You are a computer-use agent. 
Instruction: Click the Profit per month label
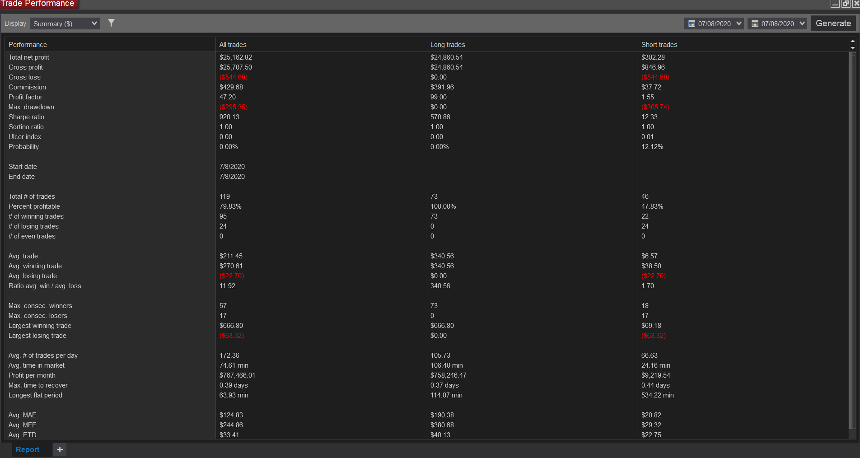[32, 375]
